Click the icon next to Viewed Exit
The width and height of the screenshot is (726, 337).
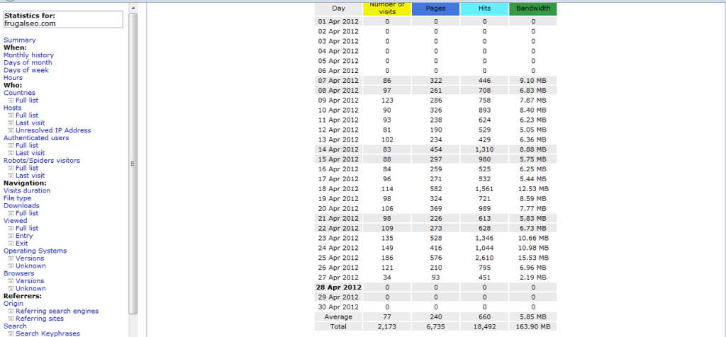click(11, 243)
